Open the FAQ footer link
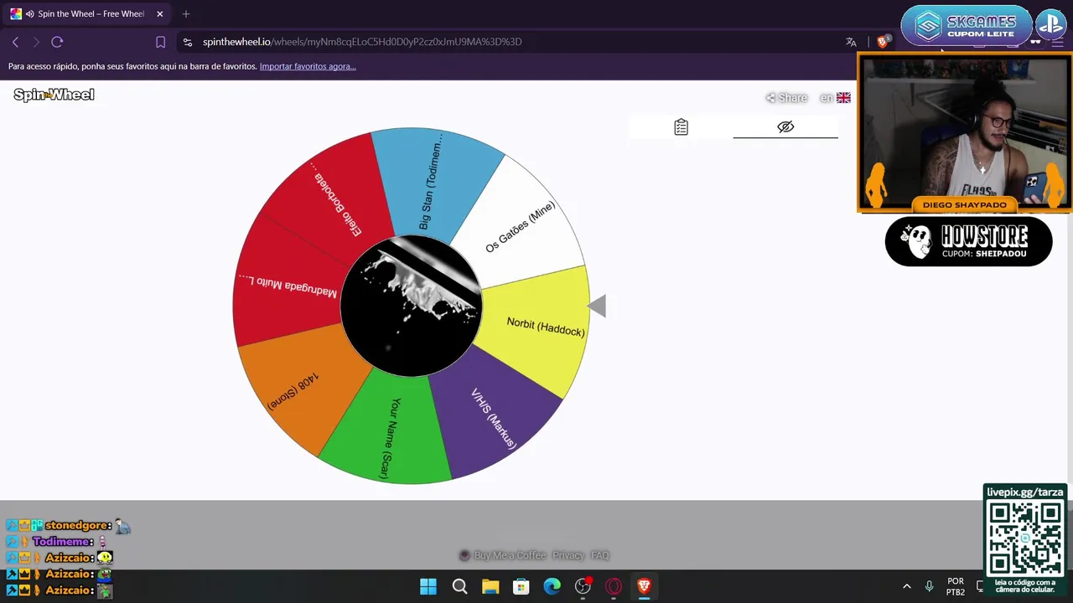The image size is (1073, 603). [599, 555]
